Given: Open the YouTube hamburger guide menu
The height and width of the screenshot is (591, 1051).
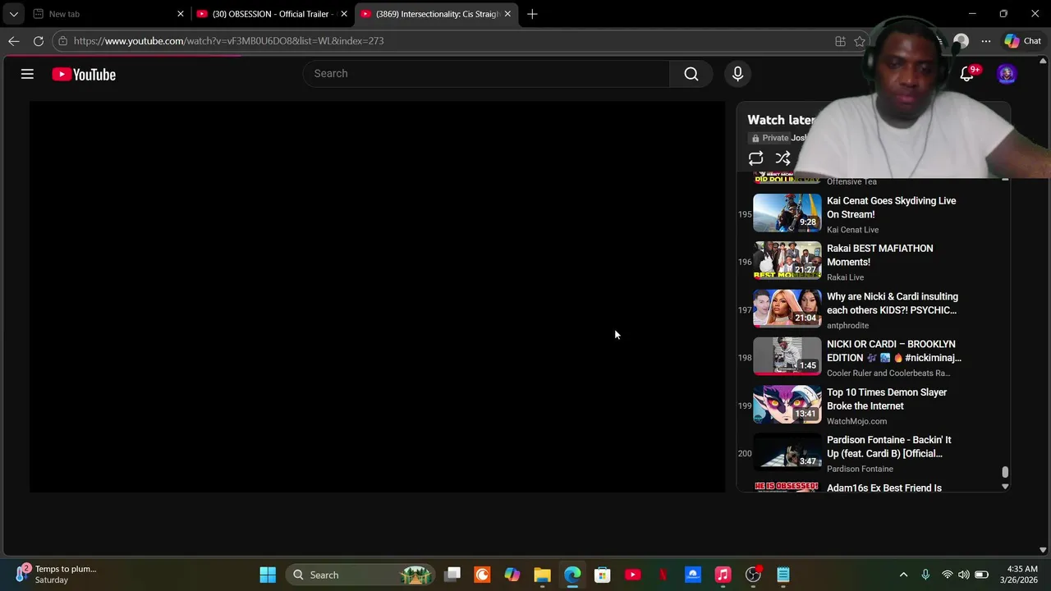Looking at the screenshot, I should coord(27,74).
